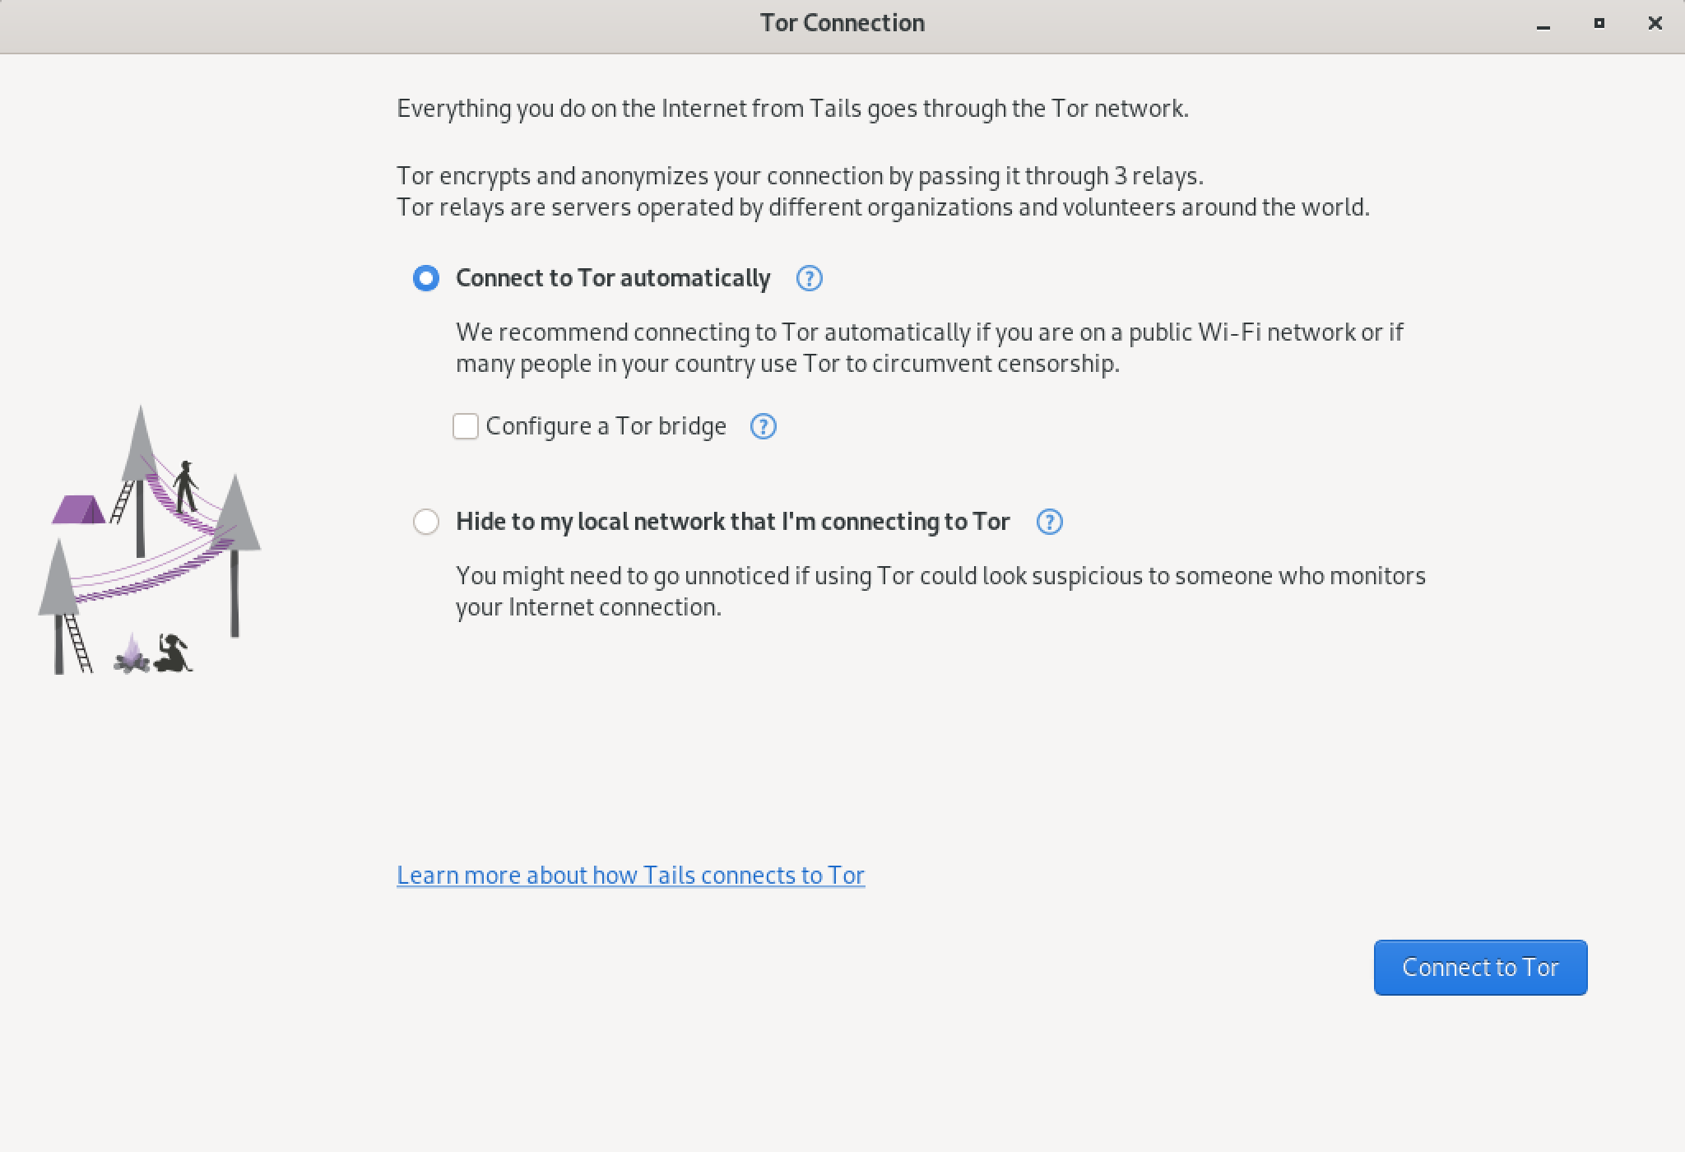The width and height of the screenshot is (1685, 1152).
Task: Close the Tor Connection window
Action: click(x=1654, y=24)
